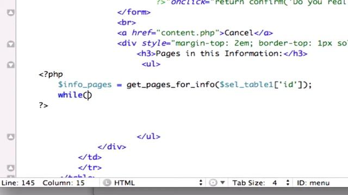The width and height of the screenshot is (348, 195).
Task: Place cursor in the 'while(' line
Action: tap(75, 95)
